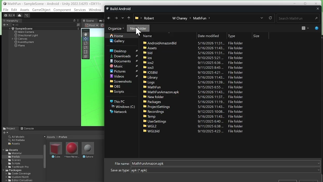Select Main Camera in Hierarchy
This screenshot has width=323, height=182.
[24, 32]
